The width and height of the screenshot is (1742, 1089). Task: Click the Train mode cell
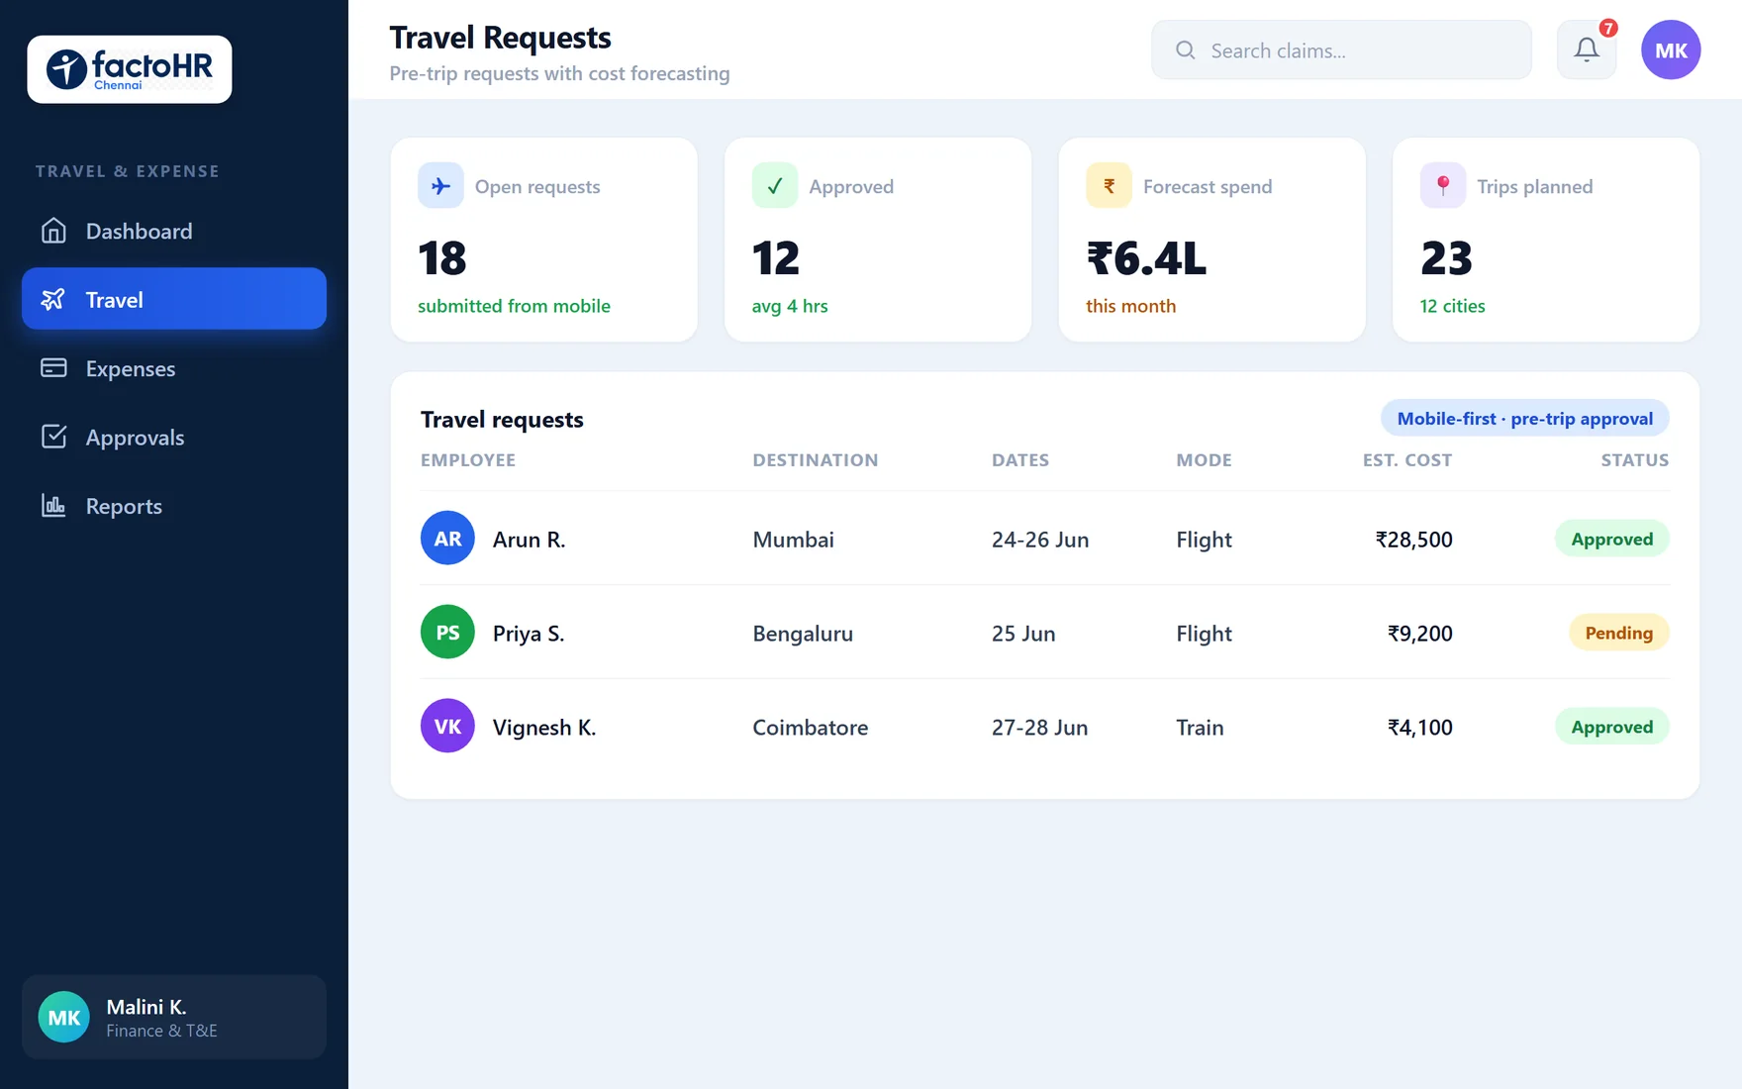(x=1201, y=728)
